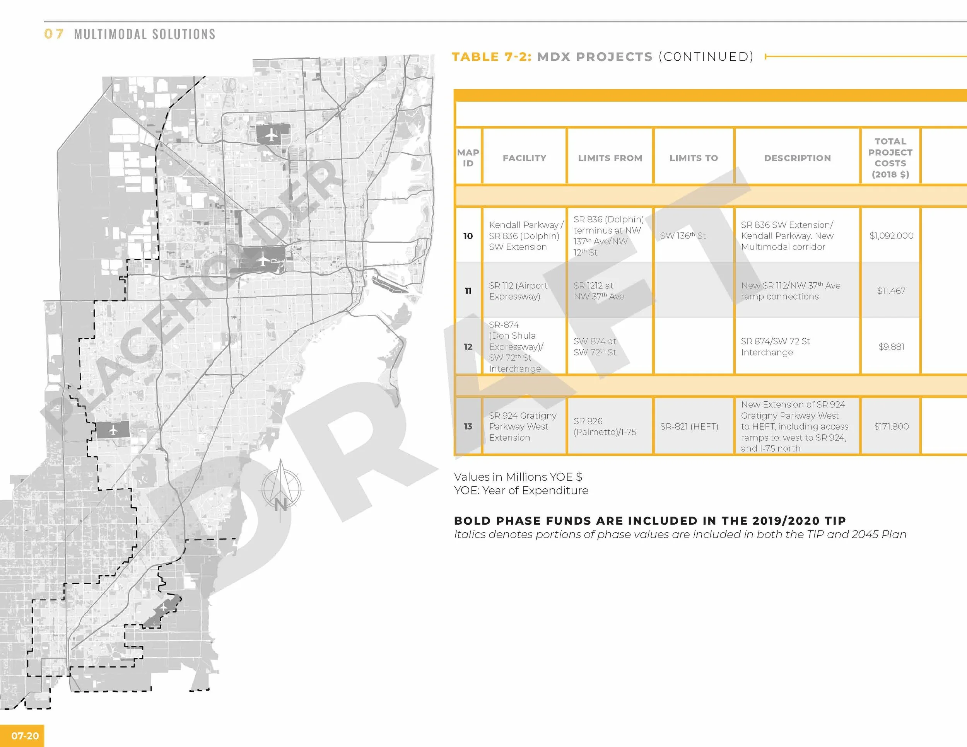Click the "$11.467" cost value
This screenshot has height=747, width=967.
point(891,291)
